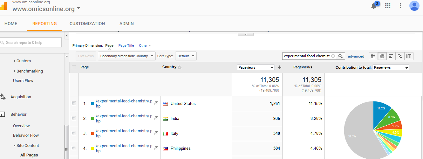Switch to Percentage pie chart view
Image resolution: width=423 pixels, height=159 pixels.
tap(382, 56)
